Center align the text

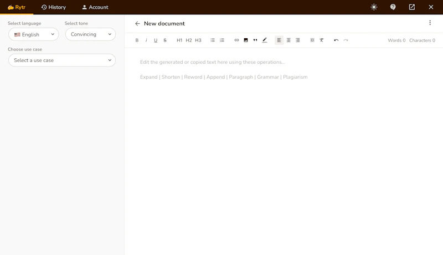point(289,40)
